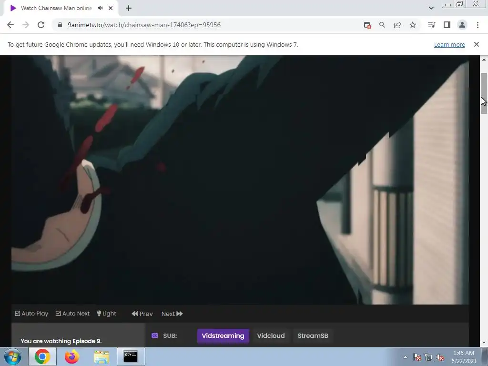Click the page scrollbar thumb
This screenshot has height=366, width=488.
tap(484, 93)
